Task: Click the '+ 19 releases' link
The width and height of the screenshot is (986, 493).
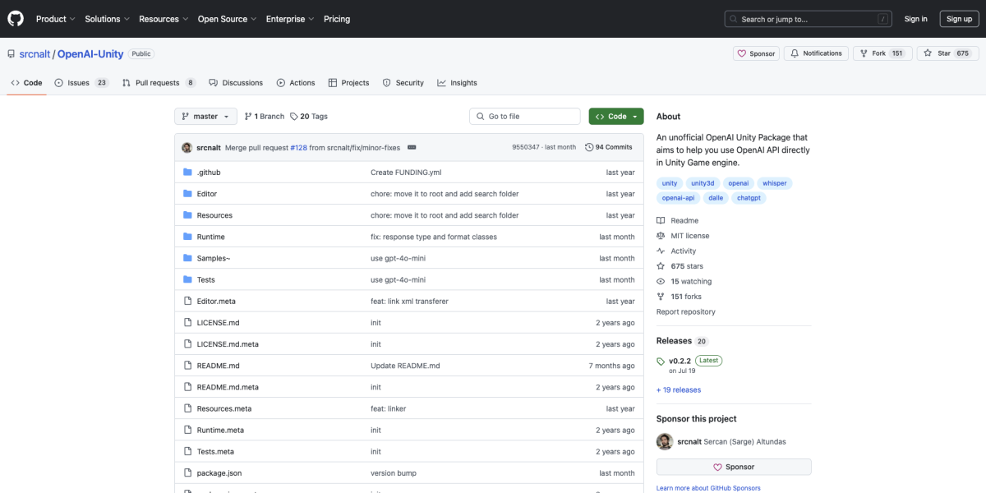Action: point(679,389)
